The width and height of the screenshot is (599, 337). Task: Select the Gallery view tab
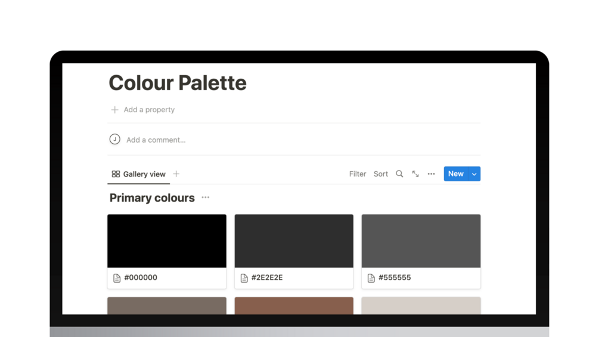[x=139, y=174]
